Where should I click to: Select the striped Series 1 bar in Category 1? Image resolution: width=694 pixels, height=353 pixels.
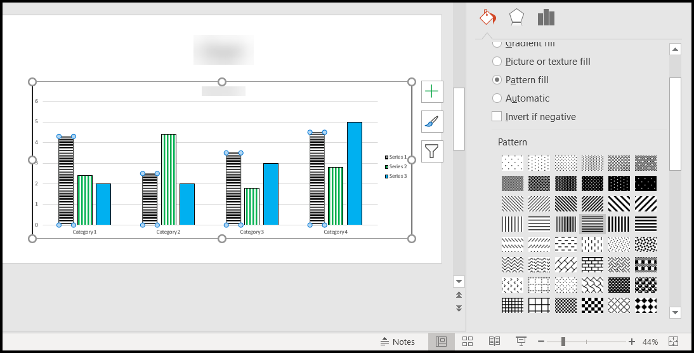click(x=66, y=181)
